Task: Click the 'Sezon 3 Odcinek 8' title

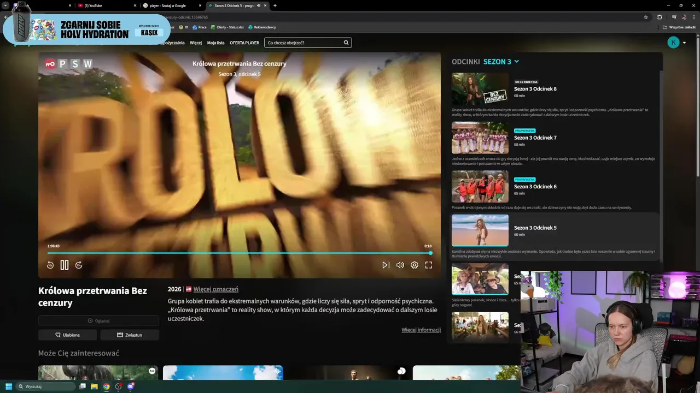Action: click(535, 89)
